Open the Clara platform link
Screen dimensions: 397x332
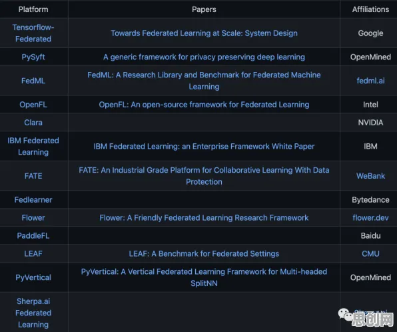[33, 123]
